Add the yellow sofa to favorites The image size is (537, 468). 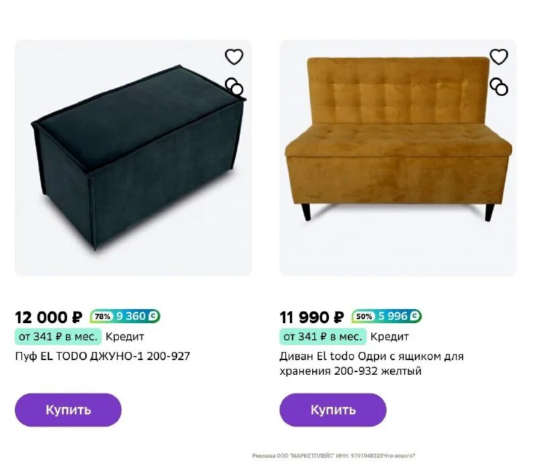(x=499, y=57)
